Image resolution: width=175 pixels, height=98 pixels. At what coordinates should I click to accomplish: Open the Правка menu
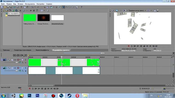[9, 4]
